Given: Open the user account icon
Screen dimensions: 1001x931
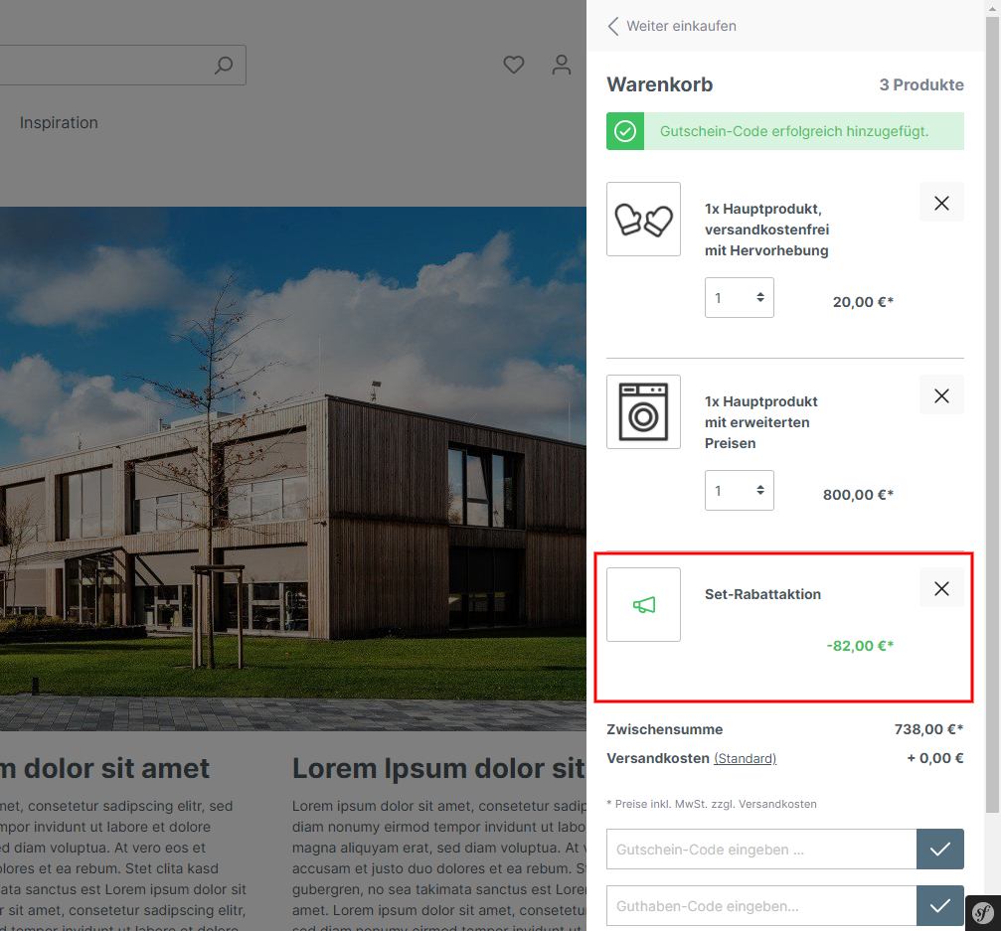Looking at the screenshot, I should pos(562,66).
